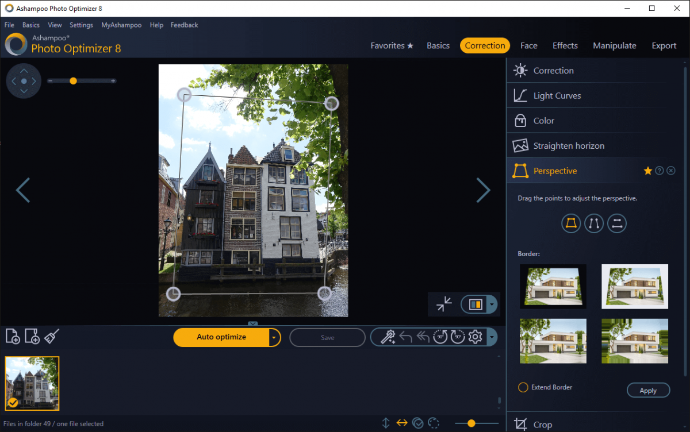Open the settings gear in the toolbar
Image resolution: width=690 pixels, height=432 pixels.
click(x=475, y=336)
